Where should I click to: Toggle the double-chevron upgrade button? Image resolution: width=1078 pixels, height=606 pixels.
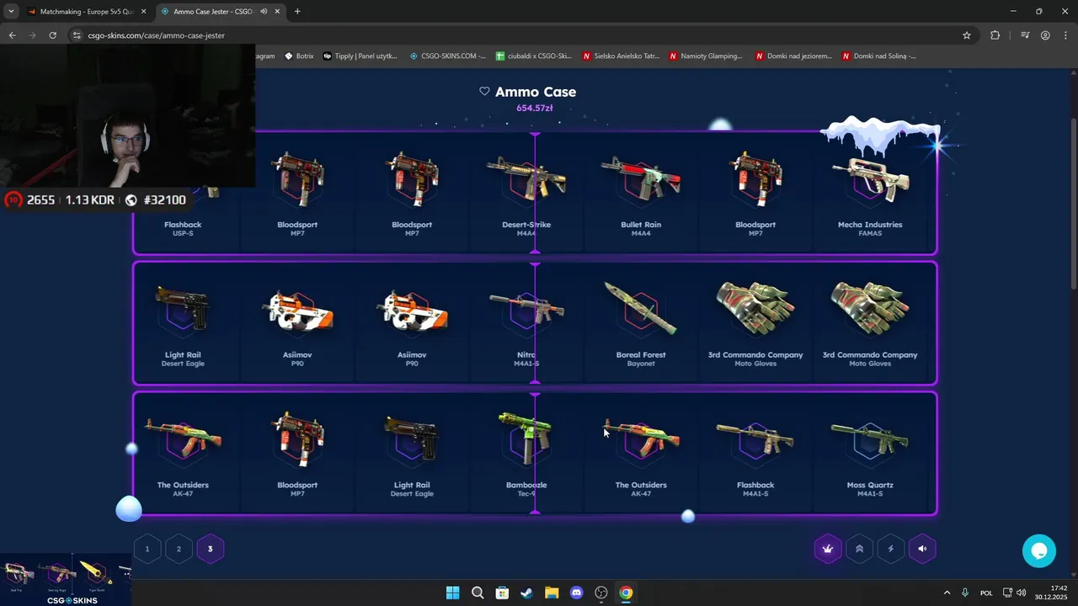point(859,549)
